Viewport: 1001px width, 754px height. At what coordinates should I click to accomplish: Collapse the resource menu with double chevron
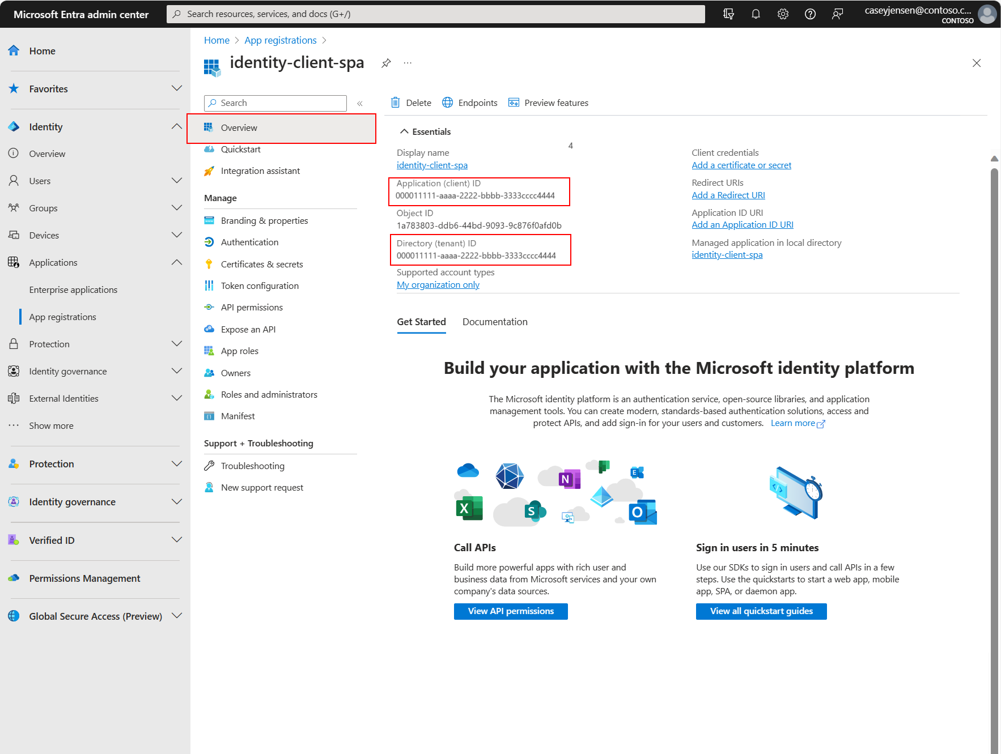click(x=360, y=103)
